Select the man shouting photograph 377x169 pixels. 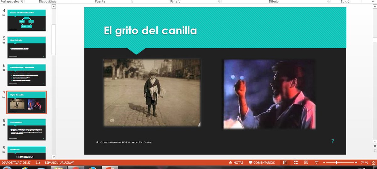tap(270, 94)
